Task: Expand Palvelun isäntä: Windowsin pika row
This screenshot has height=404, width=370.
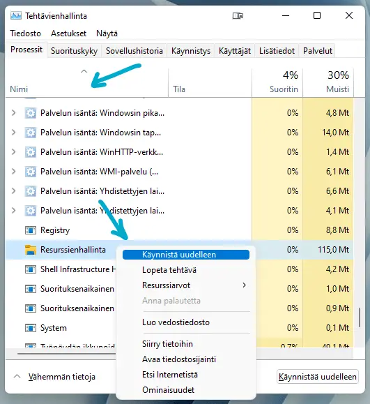Action: pyautogui.click(x=14, y=113)
